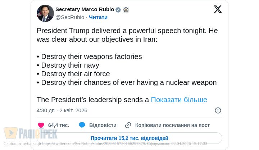259x150 pixels.
Task: Click the X logo icon
Action: pos(218,9)
